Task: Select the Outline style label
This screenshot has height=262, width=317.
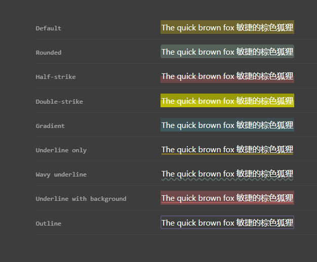Action: tap(48, 224)
